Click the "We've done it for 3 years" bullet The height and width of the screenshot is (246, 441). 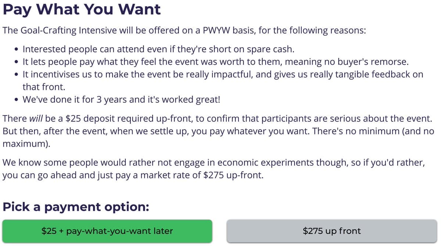[121, 99]
